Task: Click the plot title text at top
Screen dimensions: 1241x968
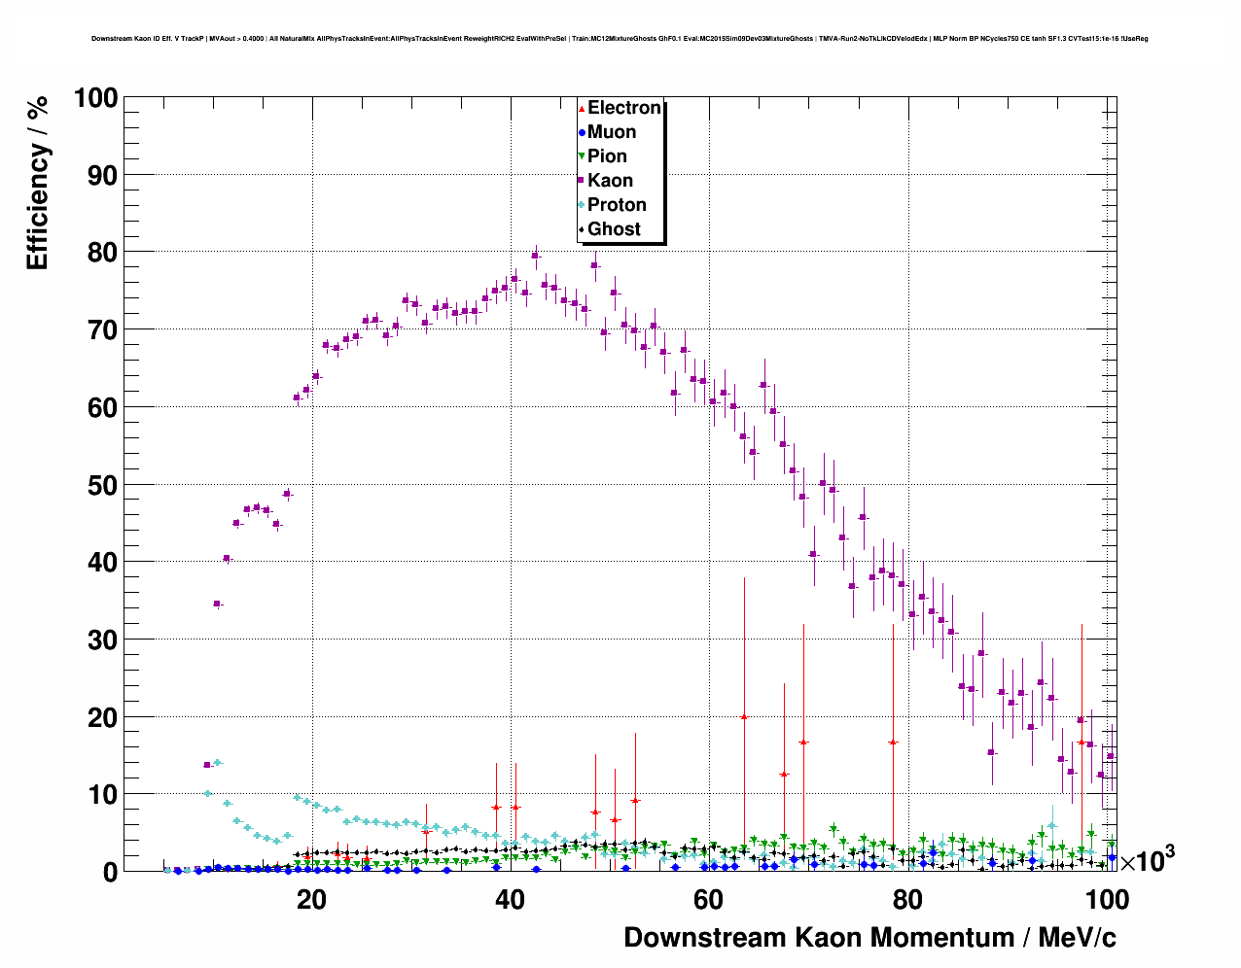Action: (620, 39)
